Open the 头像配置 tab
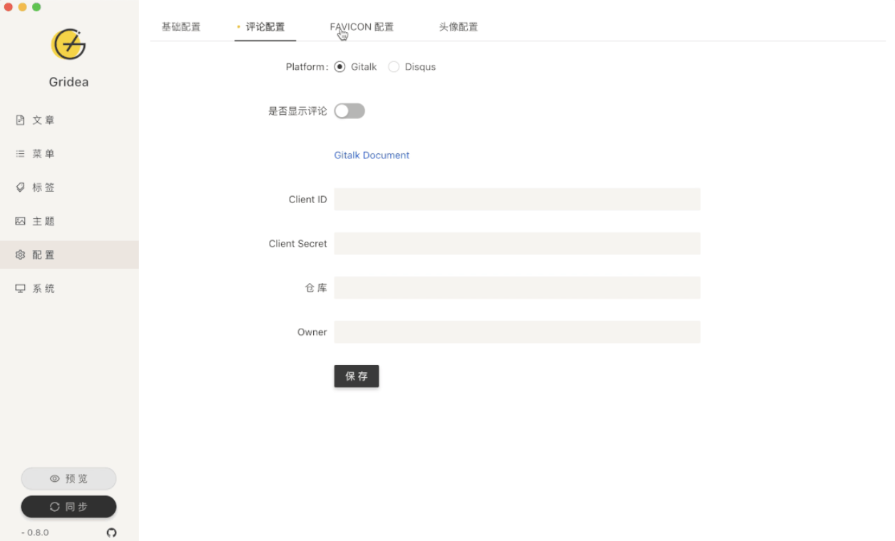Screen dimensions: 895x541 tap(459, 26)
